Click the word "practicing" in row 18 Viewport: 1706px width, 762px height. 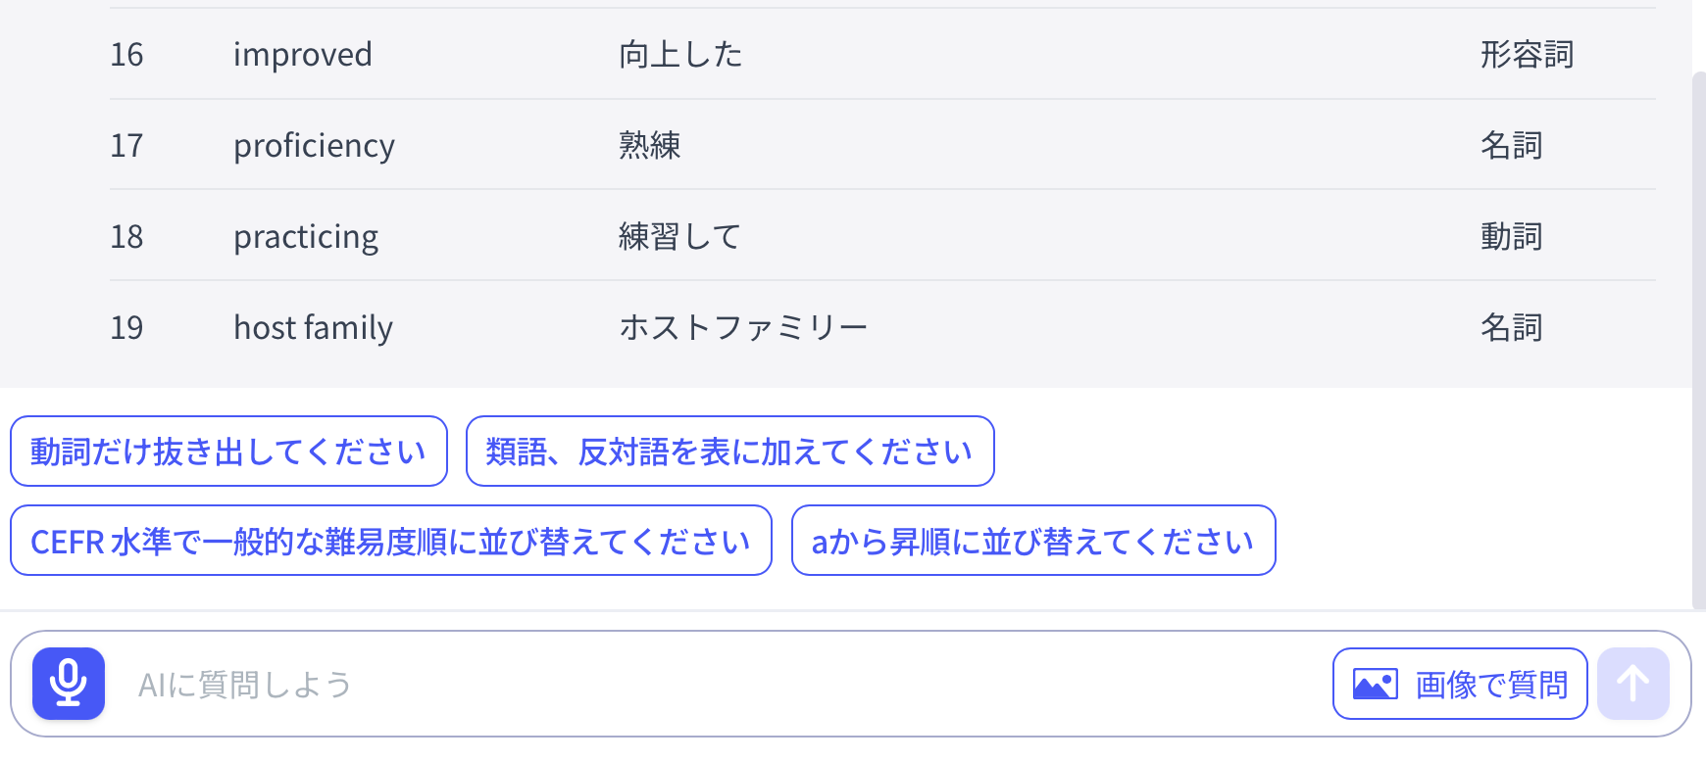306,237
